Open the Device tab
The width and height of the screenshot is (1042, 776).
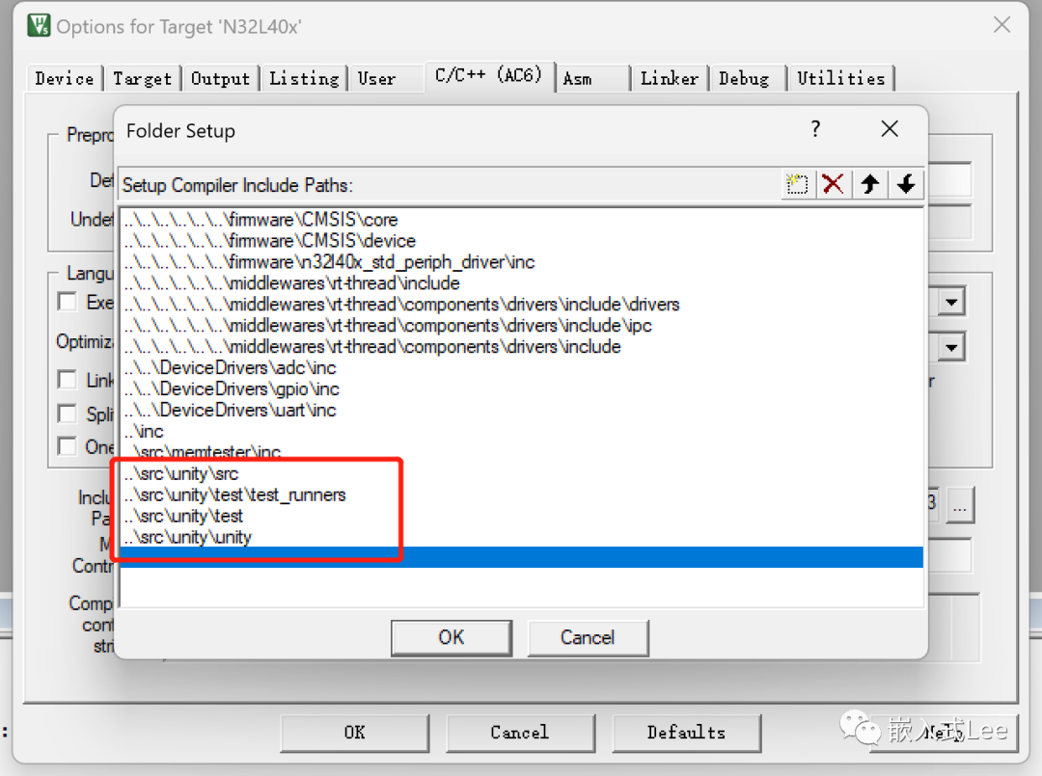coord(65,78)
